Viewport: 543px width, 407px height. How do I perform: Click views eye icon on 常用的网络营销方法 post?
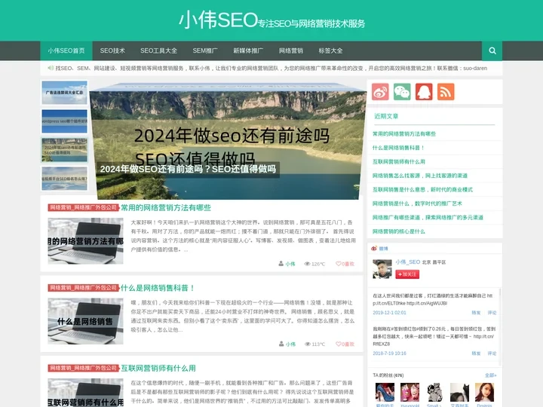pos(307,264)
